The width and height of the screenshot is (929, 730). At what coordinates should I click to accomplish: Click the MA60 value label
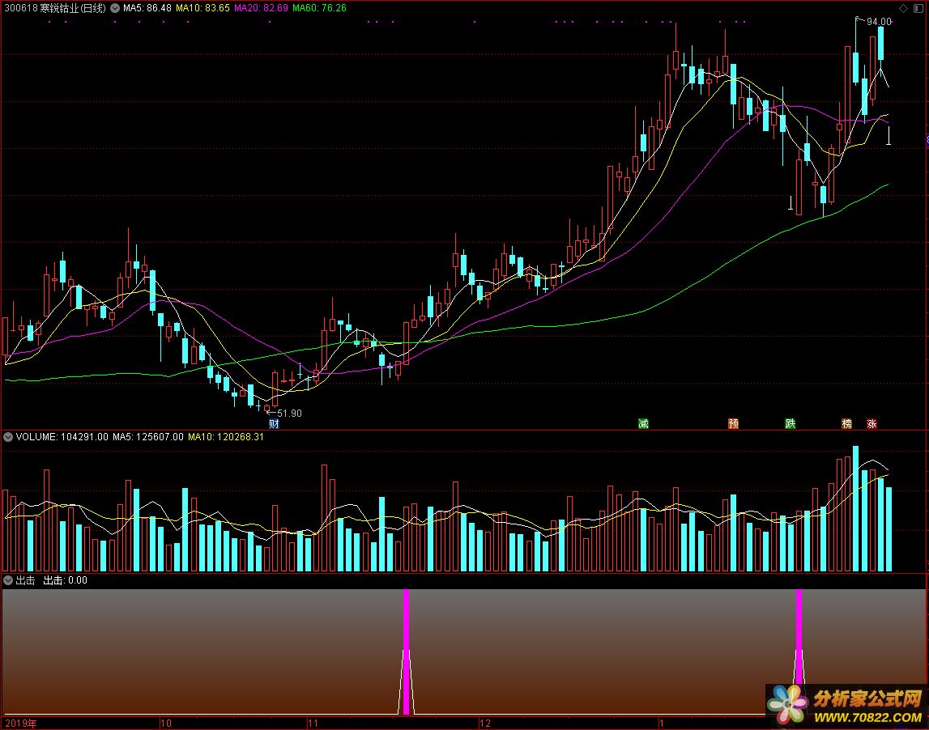pyautogui.click(x=319, y=8)
